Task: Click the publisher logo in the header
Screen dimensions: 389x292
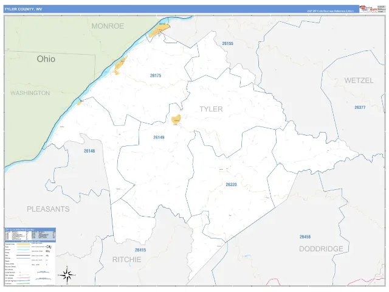Action: pyautogui.click(x=368, y=9)
